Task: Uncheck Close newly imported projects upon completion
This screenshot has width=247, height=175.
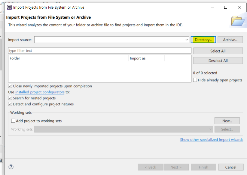Action: (10, 86)
